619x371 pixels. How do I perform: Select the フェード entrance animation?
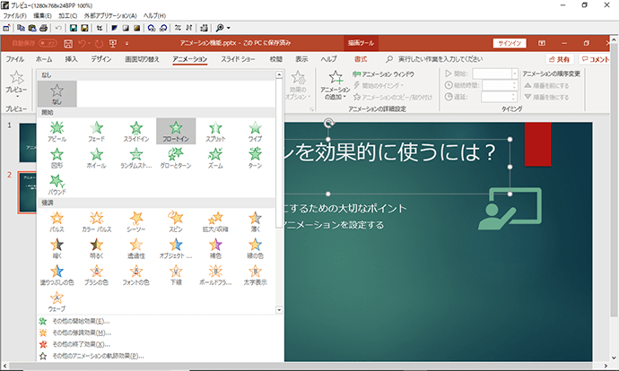click(96, 132)
